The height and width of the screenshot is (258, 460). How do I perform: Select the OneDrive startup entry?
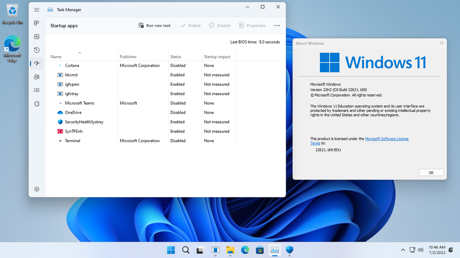tap(141, 113)
